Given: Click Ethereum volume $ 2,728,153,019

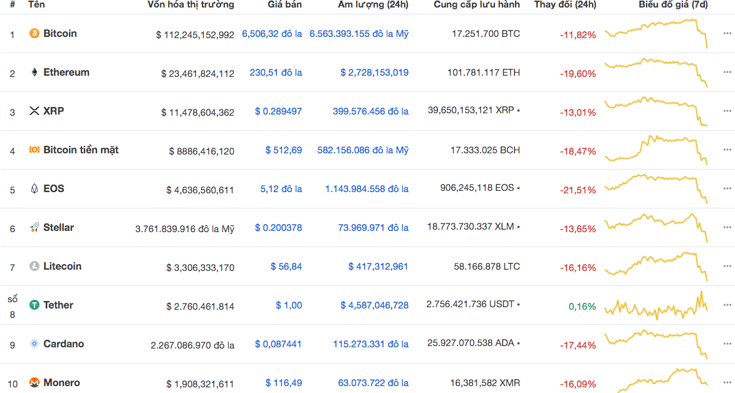Looking at the screenshot, I should pos(375,73).
